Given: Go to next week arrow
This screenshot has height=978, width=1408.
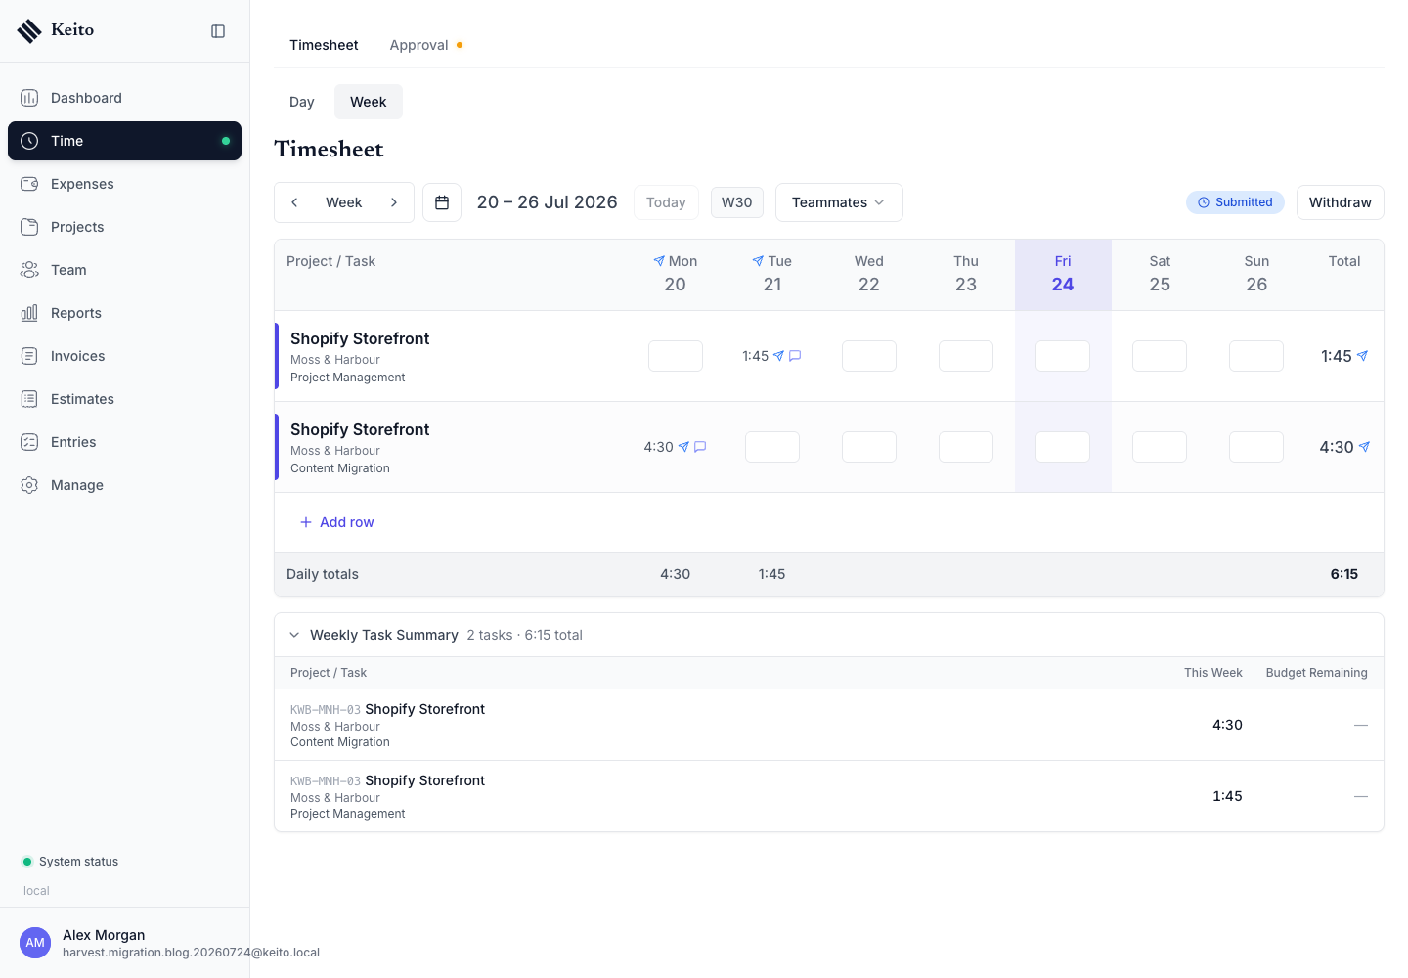Looking at the screenshot, I should (394, 202).
